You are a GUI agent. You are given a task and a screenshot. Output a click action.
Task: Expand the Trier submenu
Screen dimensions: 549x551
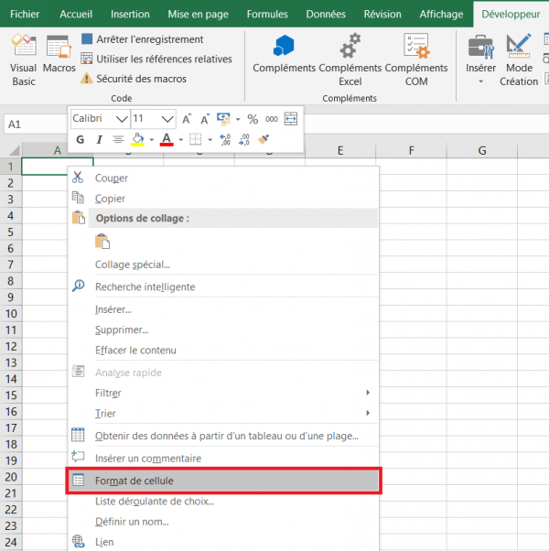point(223,413)
